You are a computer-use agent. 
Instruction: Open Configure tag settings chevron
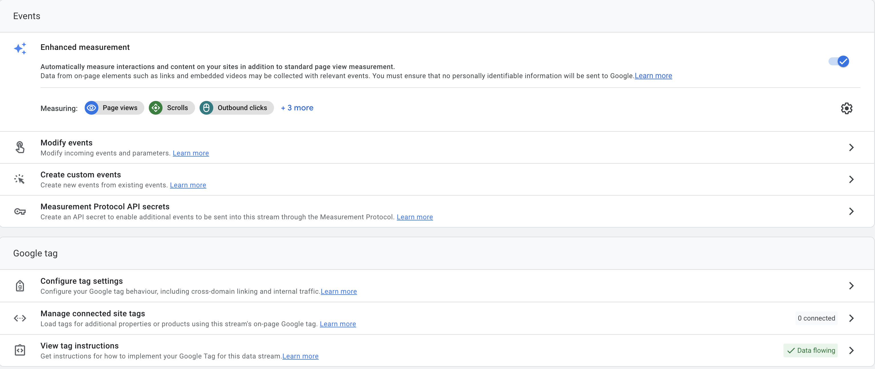(851, 286)
